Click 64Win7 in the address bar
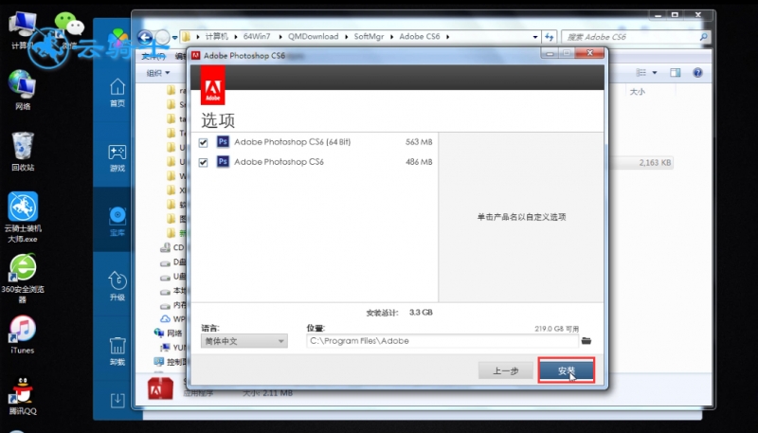The height and width of the screenshot is (433, 758). [x=257, y=36]
